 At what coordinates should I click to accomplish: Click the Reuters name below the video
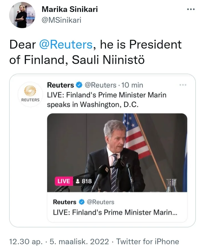pos(65,202)
